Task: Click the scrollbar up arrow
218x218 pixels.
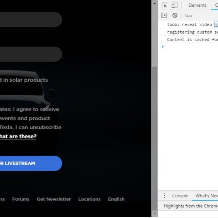Action: click(x=155, y=4)
